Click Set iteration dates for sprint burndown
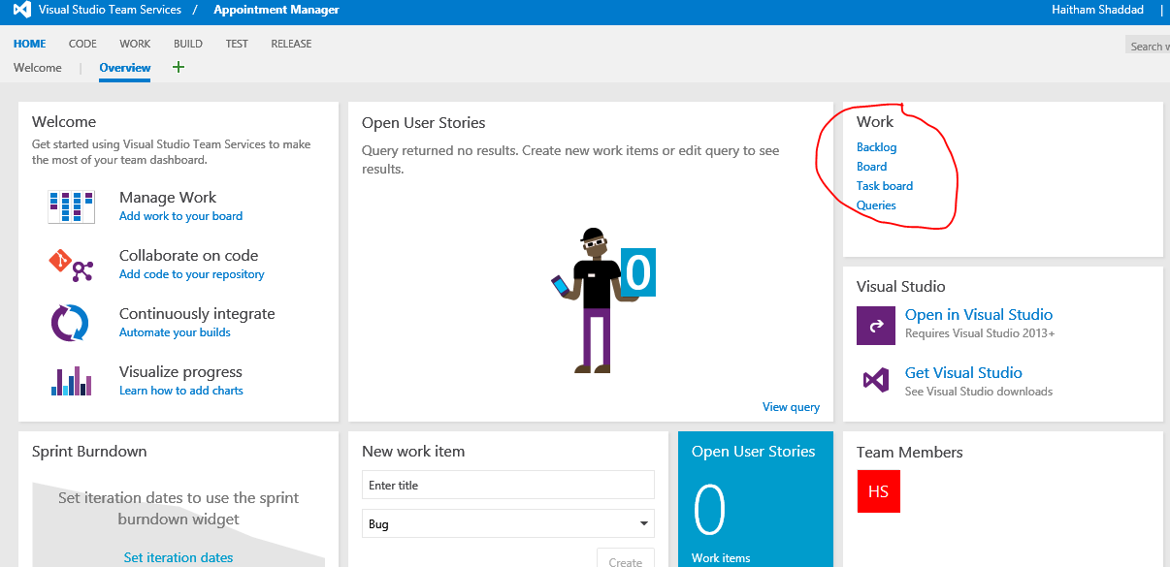The image size is (1170, 567). 179,557
